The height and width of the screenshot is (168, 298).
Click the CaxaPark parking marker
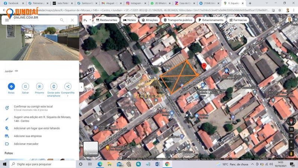(182, 136)
